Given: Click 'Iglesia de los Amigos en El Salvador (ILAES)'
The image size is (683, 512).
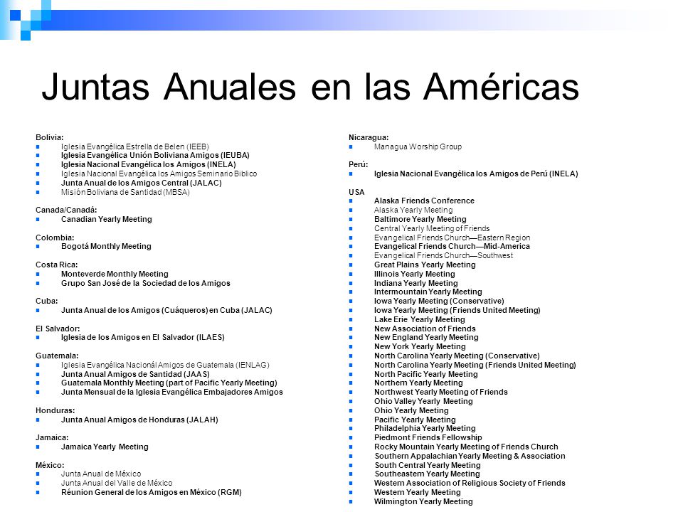Looking at the screenshot, I should pyautogui.click(x=143, y=337).
